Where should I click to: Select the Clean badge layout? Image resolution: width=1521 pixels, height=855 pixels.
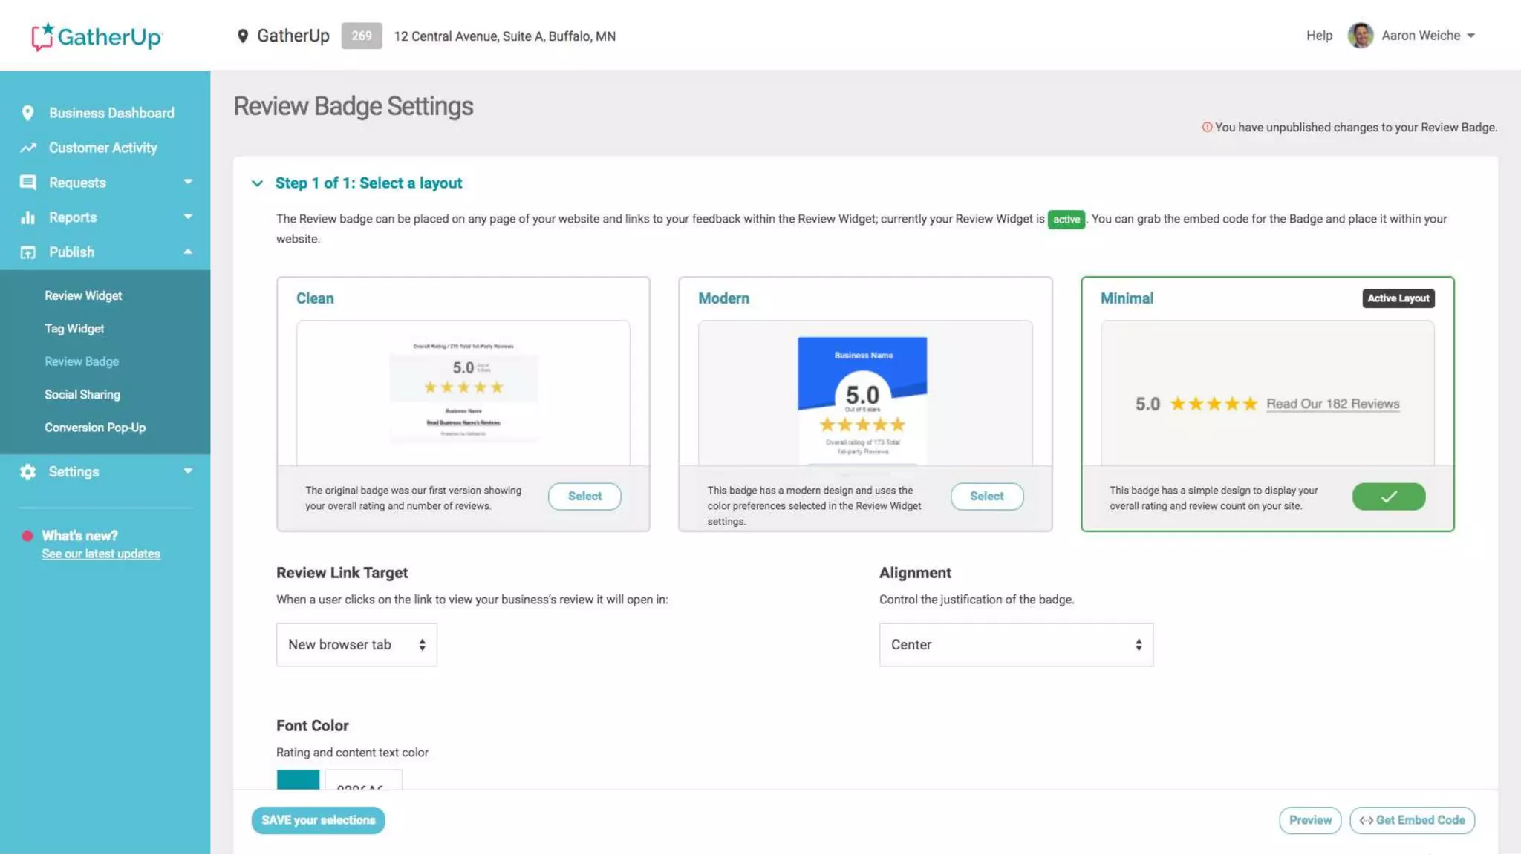click(x=584, y=496)
